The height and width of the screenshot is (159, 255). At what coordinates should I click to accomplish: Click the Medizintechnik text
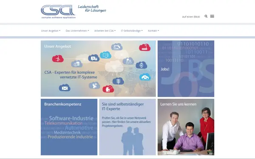[x=67, y=132]
